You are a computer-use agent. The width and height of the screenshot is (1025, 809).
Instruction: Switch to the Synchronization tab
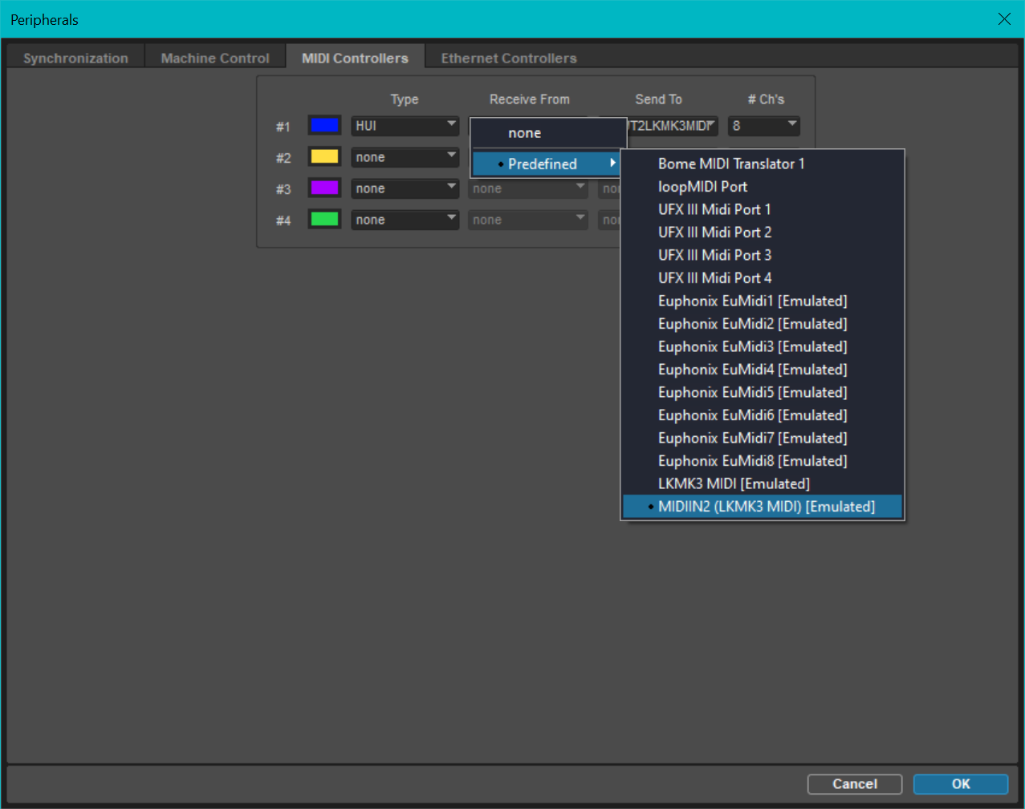click(75, 58)
